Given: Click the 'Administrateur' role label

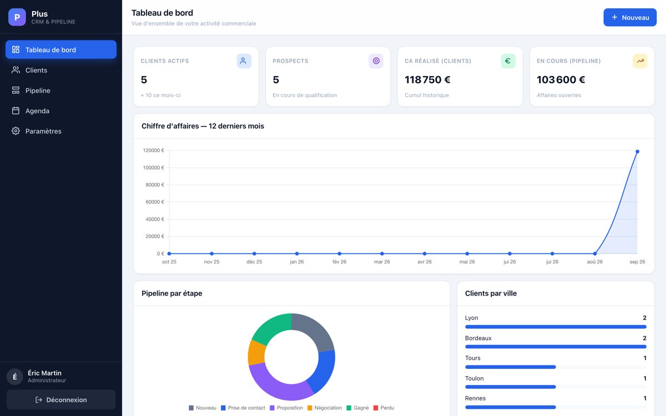Looking at the screenshot, I should 47,381.
